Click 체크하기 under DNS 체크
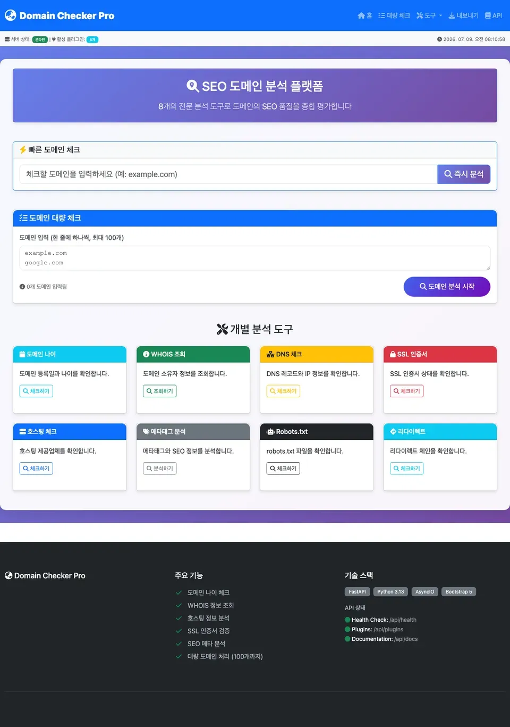 (x=283, y=391)
